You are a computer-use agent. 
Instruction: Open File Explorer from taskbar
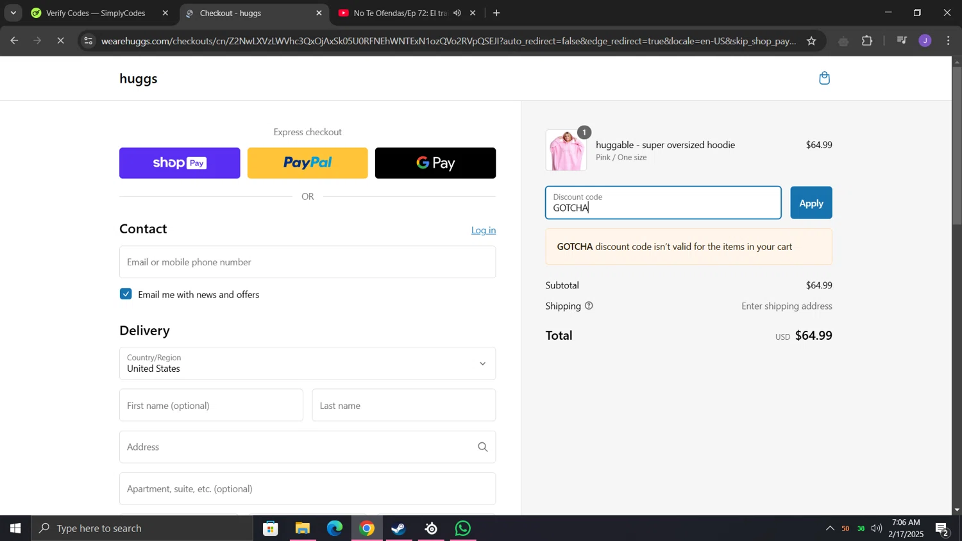(x=303, y=528)
